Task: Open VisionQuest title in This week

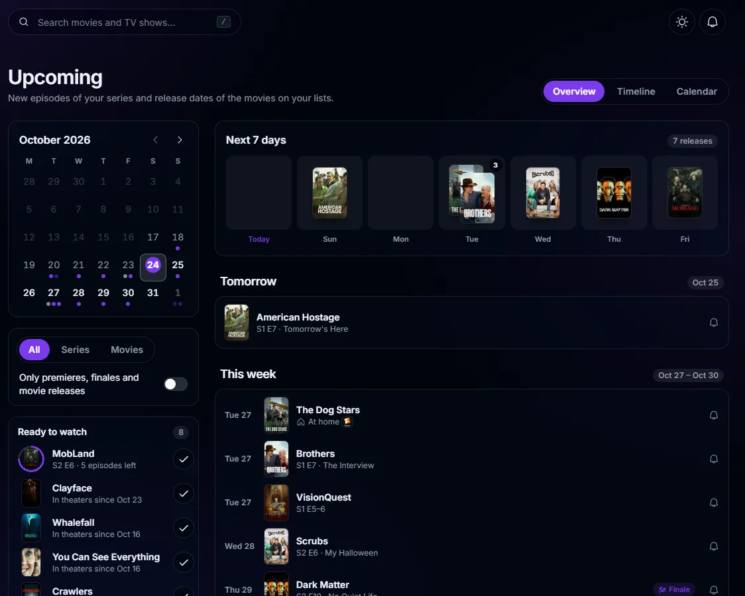Action: [x=323, y=497]
